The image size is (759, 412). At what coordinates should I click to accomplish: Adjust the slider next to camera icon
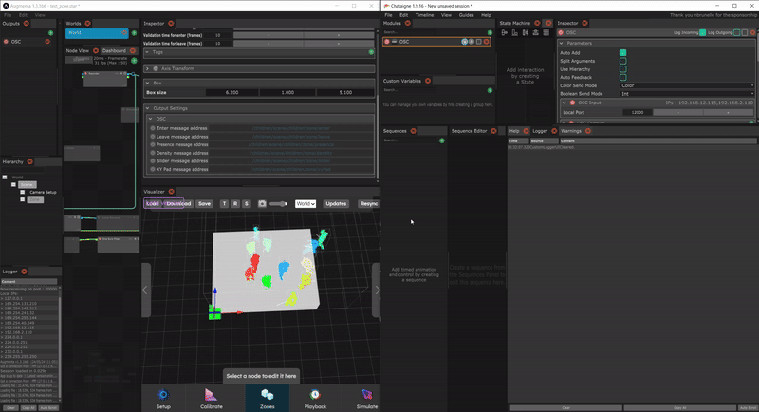click(278, 203)
